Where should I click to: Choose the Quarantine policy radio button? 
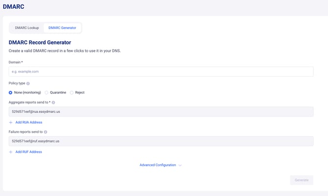pyautogui.click(x=47, y=93)
